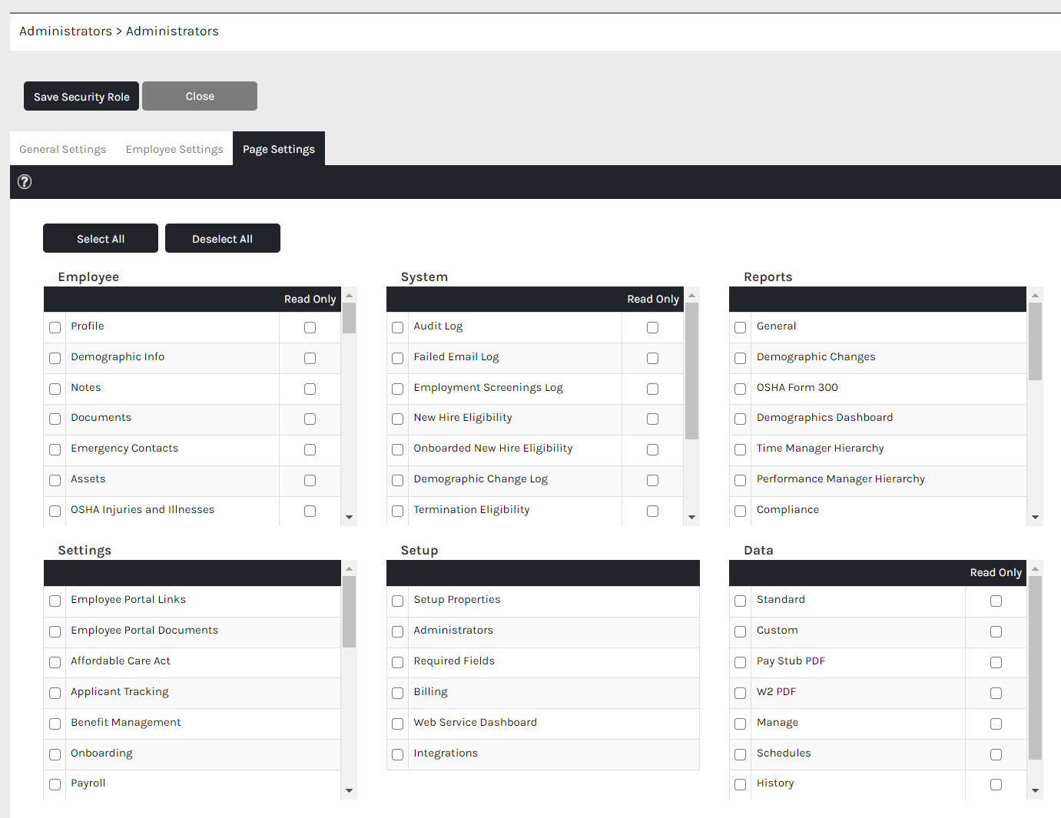The image size is (1061, 818).
Task: Enable Administrators setup checkbox
Action: tap(398, 631)
